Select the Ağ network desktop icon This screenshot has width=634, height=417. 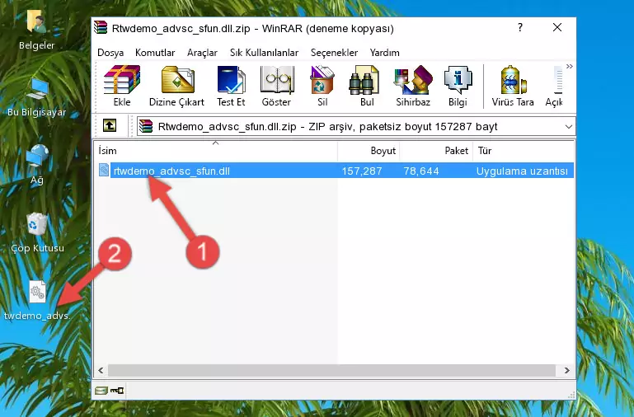pyautogui.click(x=36, y=165)
